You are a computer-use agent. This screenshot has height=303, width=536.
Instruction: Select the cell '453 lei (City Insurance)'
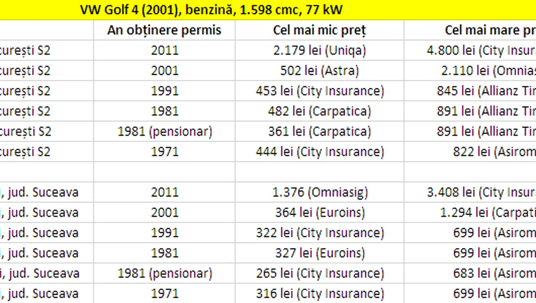click(x=319, y=91)
